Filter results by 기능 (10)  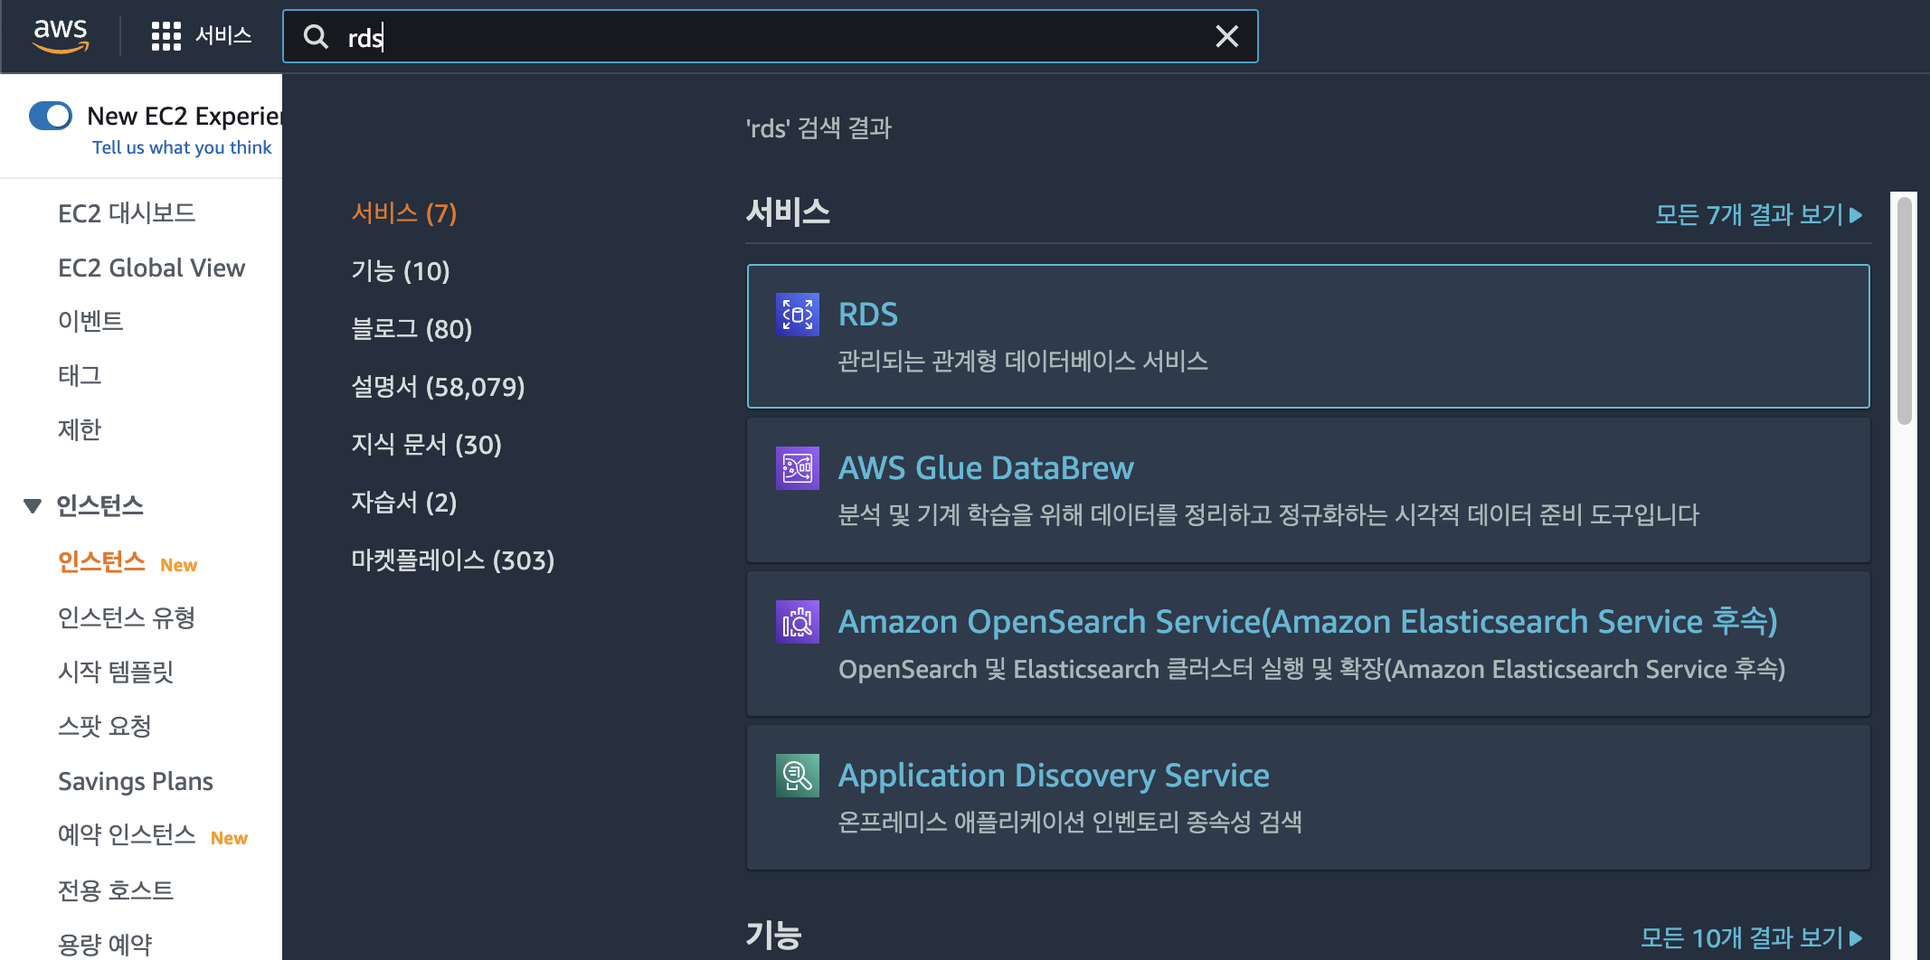[x=401, y=271]
